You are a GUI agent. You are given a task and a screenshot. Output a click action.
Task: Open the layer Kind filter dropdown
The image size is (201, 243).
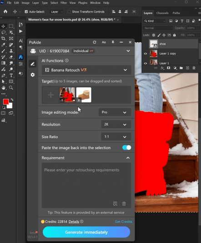pyautogui.click(x=155, y=21)
